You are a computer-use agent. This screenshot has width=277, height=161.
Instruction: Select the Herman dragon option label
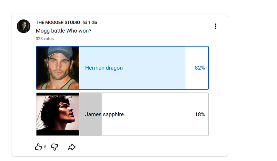tap(104, 68)
